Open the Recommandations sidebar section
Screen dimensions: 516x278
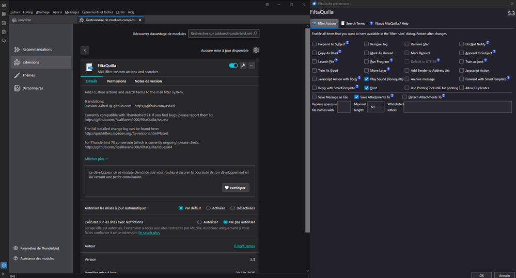37,50
